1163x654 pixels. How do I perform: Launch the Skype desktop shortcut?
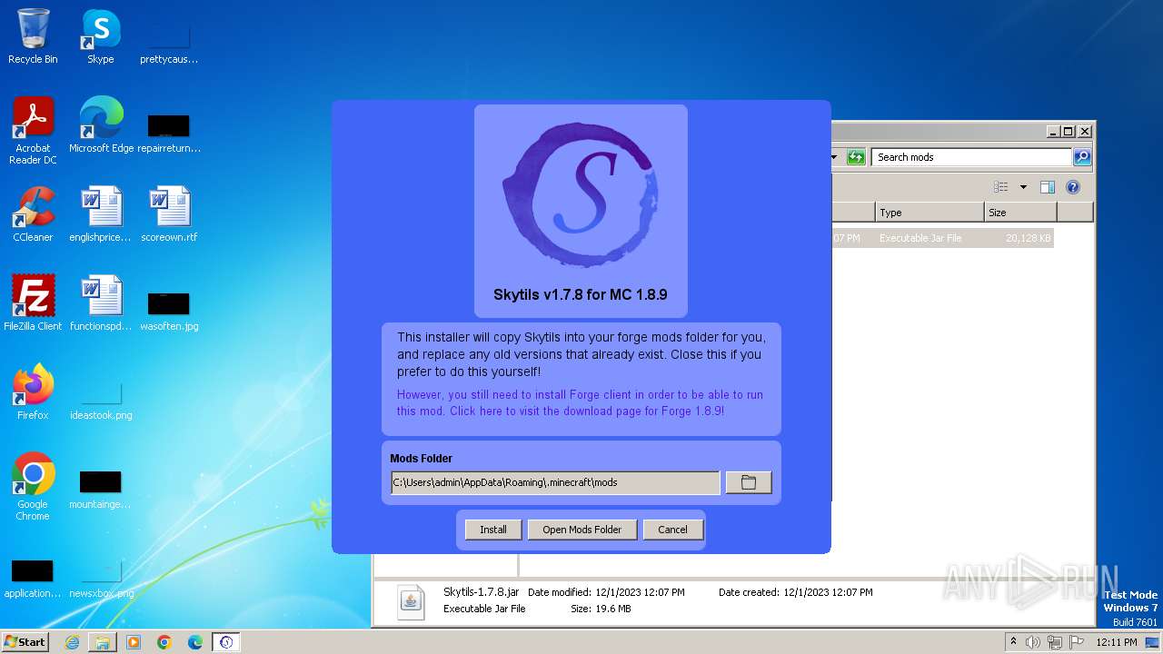coord(101,37)
